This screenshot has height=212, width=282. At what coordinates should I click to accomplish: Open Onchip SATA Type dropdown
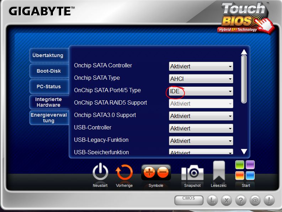tap(201, 79)
